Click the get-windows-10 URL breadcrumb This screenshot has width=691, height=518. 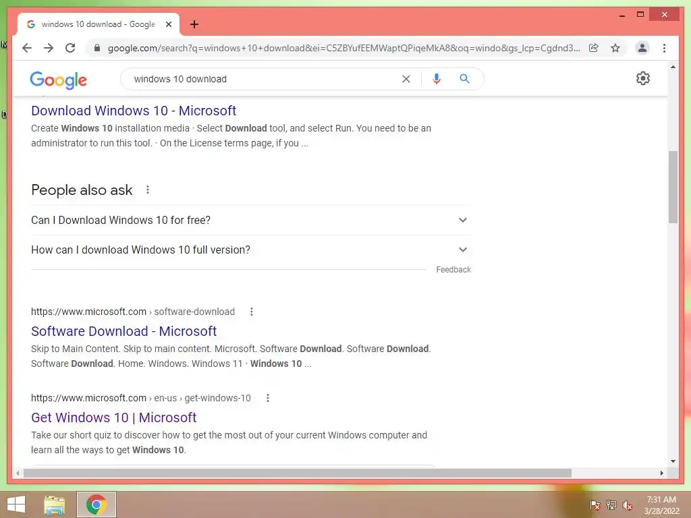pos(140,398)
